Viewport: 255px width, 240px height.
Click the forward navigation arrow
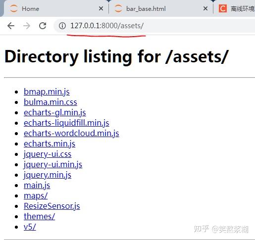coord(27,26)
